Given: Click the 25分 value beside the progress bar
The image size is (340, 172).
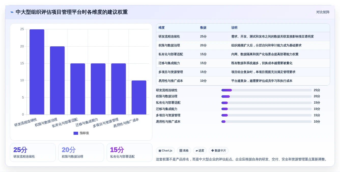Looking at the screenshot, I should (x=317, y=90).
